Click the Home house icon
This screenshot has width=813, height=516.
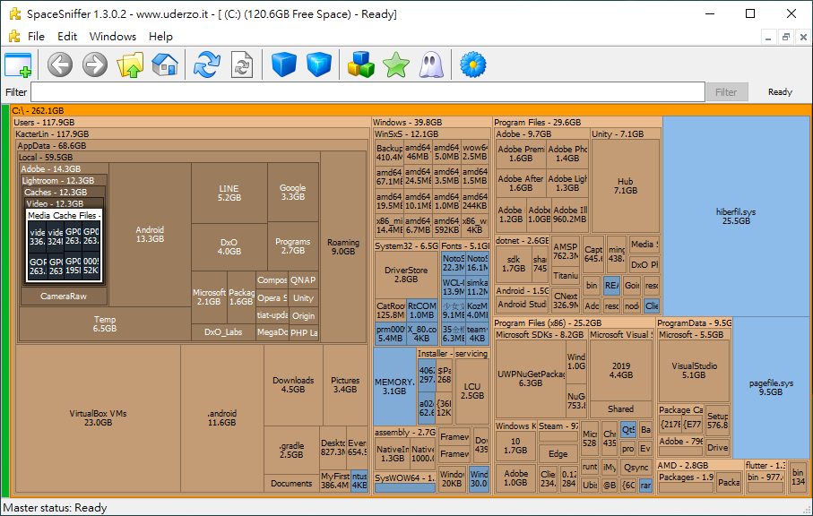(x=165, y=64)
